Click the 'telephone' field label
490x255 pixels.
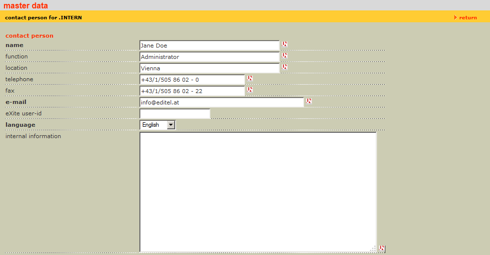tap(19, 79)
